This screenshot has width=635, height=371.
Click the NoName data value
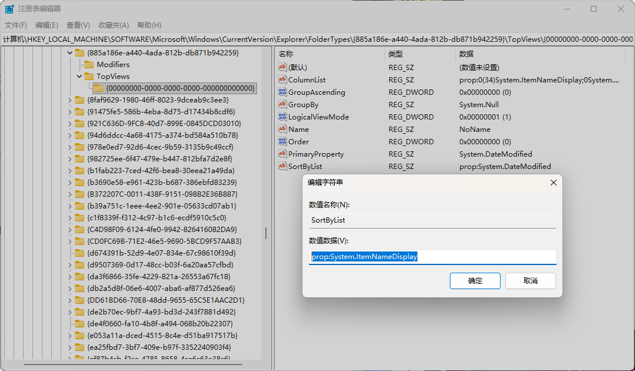coord(475,129)
